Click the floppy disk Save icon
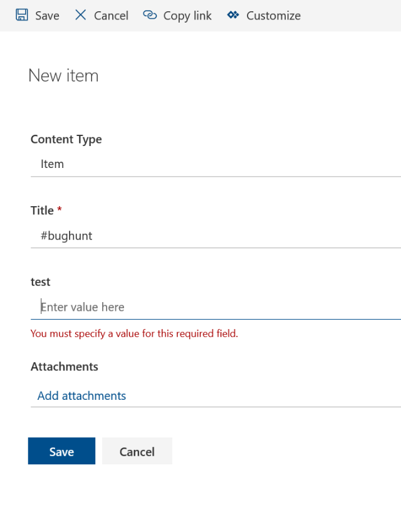401x507 pixels. click(22, 15)
